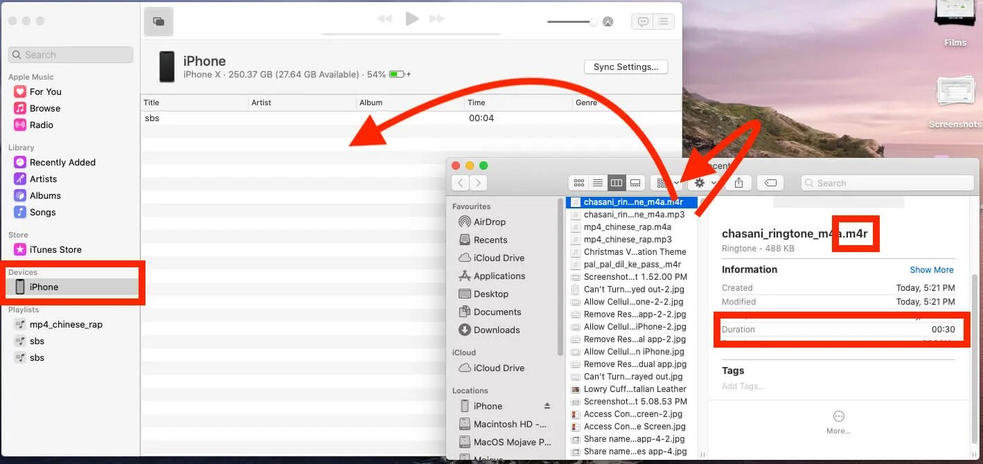
Task: Show Albums library section
Action: tap(45, 195)
